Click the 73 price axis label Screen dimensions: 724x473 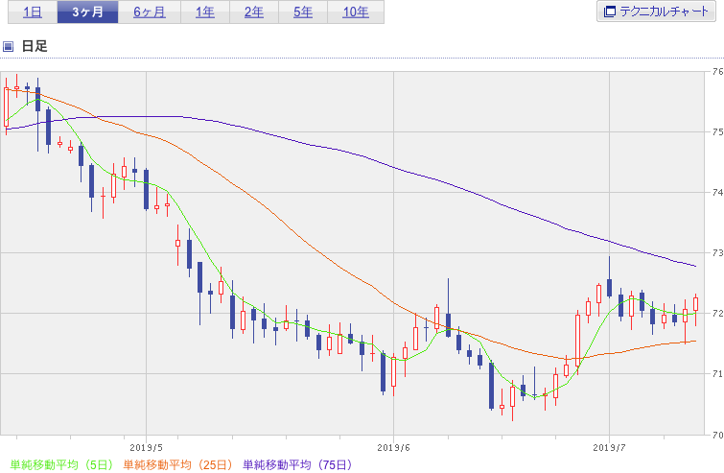(717, 253)
